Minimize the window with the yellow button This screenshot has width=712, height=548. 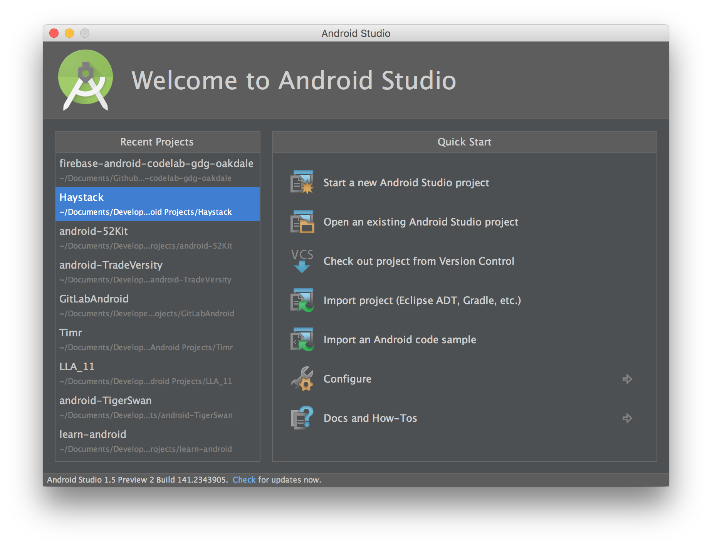coord(69,33)
